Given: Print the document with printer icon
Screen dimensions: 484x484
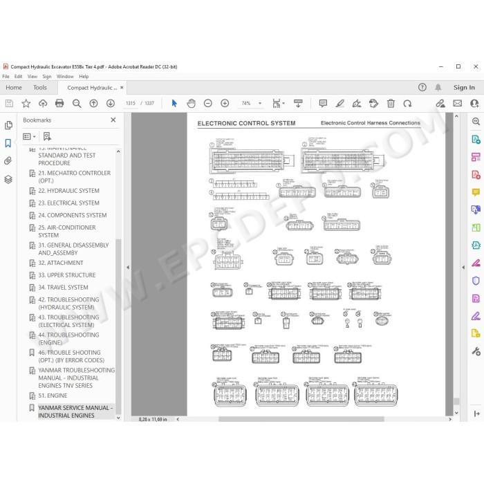Looking at the screenshot, I should point(59,103).
